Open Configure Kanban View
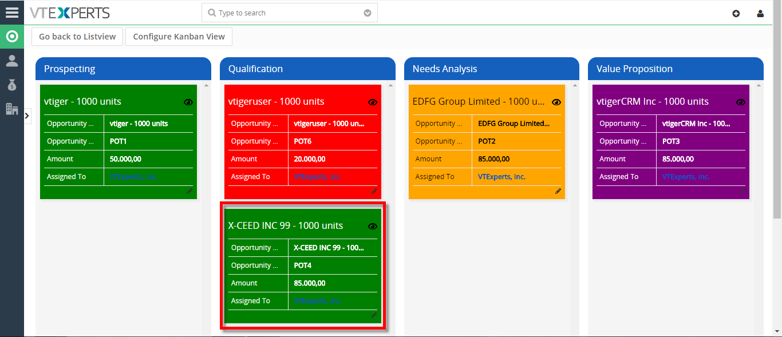Viewport: 782px width, 337px height. pyautogui.click(x=179, y=37)
